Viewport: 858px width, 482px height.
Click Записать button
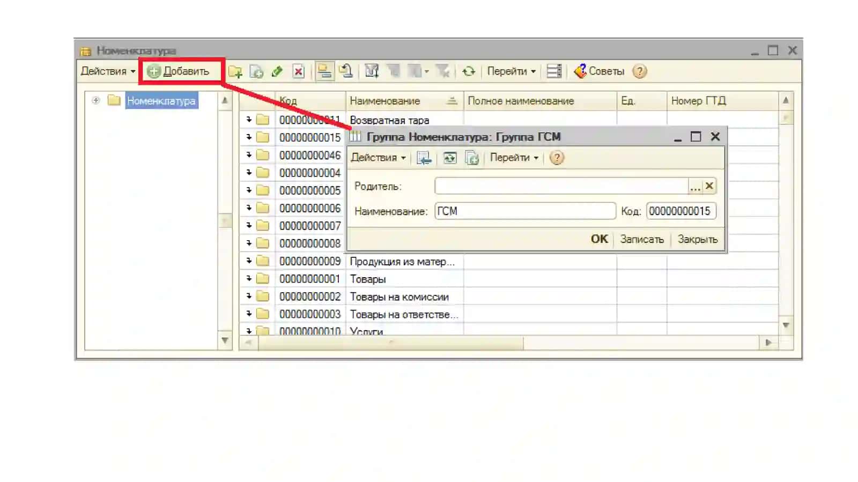pos(642,239)
